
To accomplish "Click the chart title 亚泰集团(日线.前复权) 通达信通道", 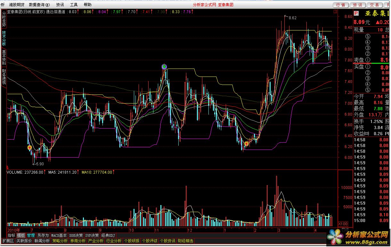I will (36, 12).
